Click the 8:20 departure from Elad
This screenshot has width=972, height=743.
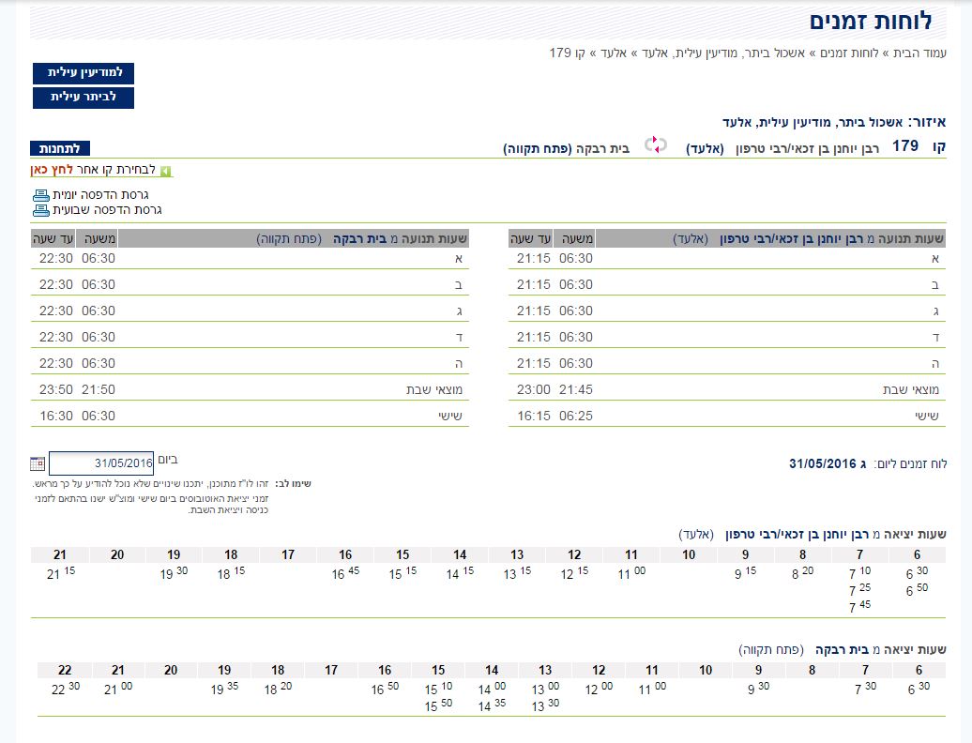coord(803,572)
